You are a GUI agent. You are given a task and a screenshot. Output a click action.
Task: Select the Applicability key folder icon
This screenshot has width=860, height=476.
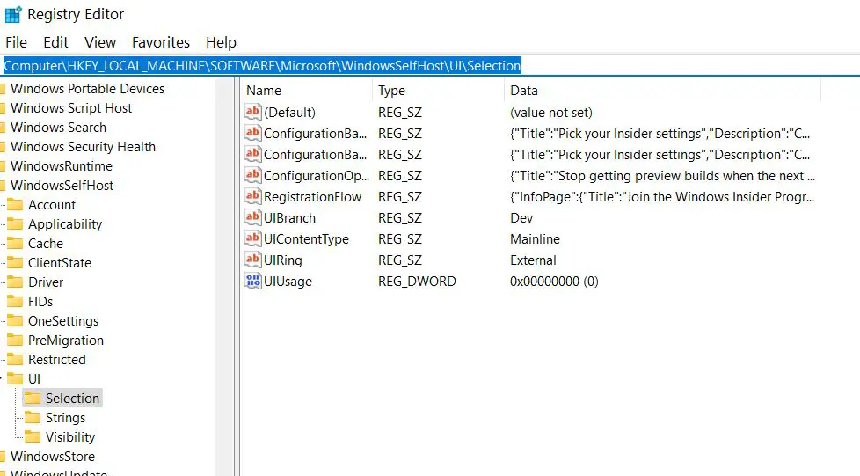tap(15, 224)
